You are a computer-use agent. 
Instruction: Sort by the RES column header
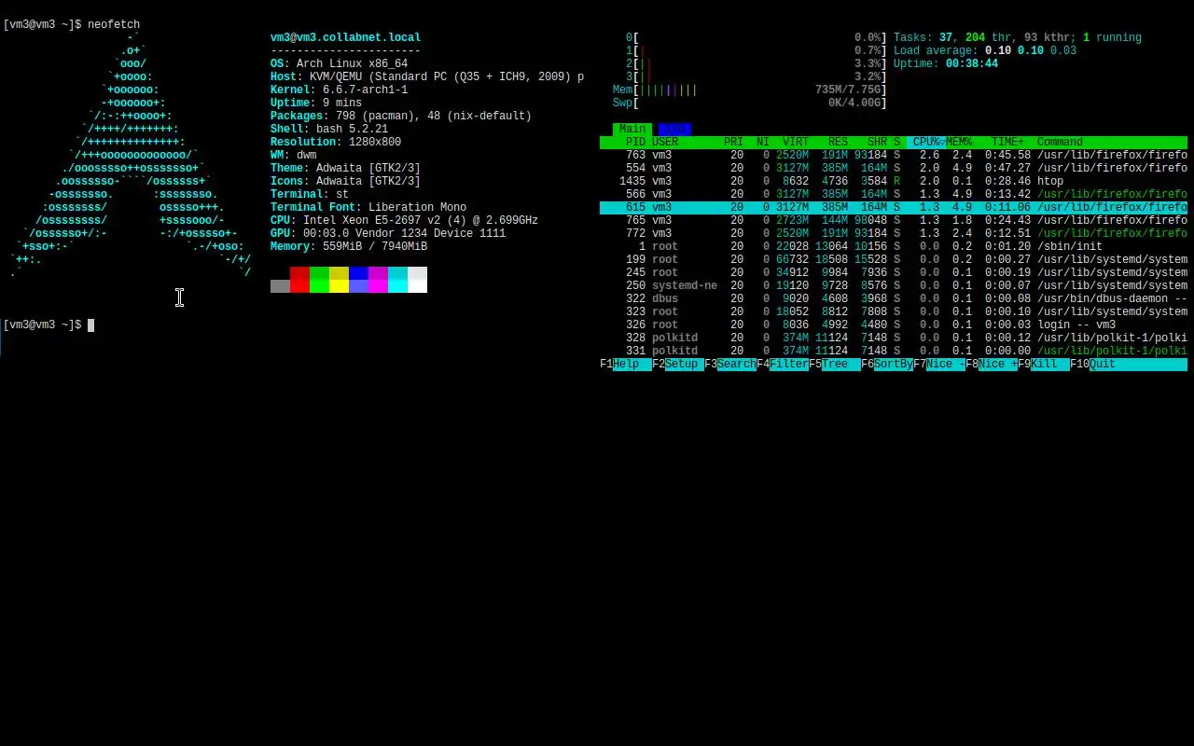pos(839,142)
